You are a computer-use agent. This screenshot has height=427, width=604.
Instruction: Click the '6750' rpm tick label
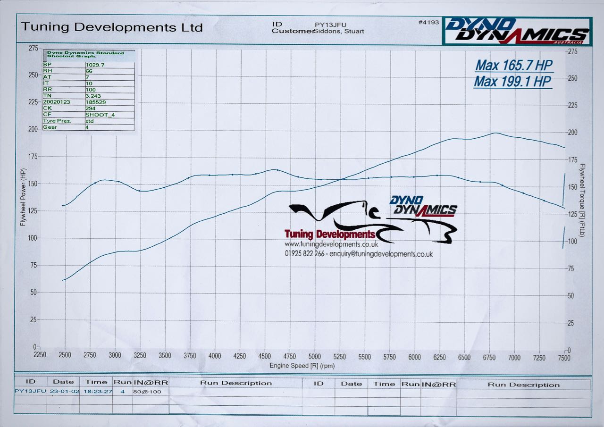click(488, 357)
